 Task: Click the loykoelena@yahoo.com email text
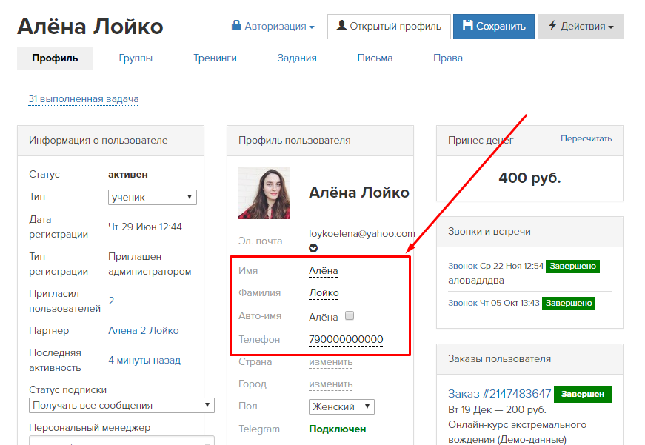[362, 233]
